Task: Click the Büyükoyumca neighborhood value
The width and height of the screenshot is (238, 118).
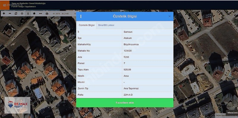Action: [x=148, y=44]
